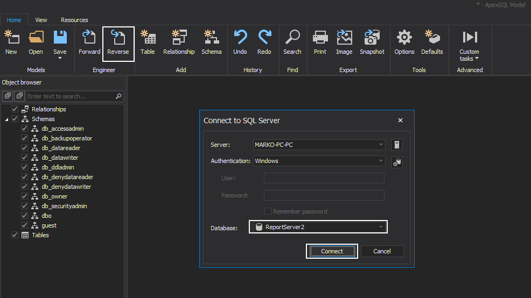Screen dimensions: 531x298
Task: Click the Connect button
Action: pyautogui.click(x=332, y=251)
